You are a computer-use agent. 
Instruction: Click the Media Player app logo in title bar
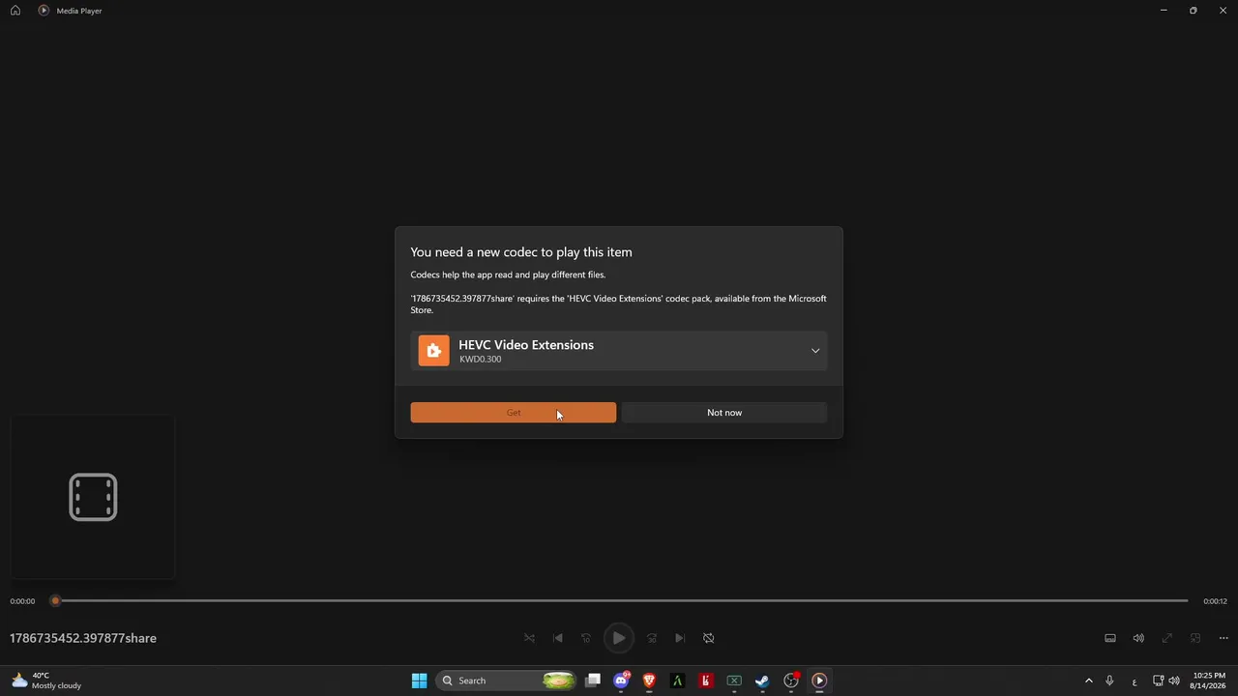click(x=44, y=11)
